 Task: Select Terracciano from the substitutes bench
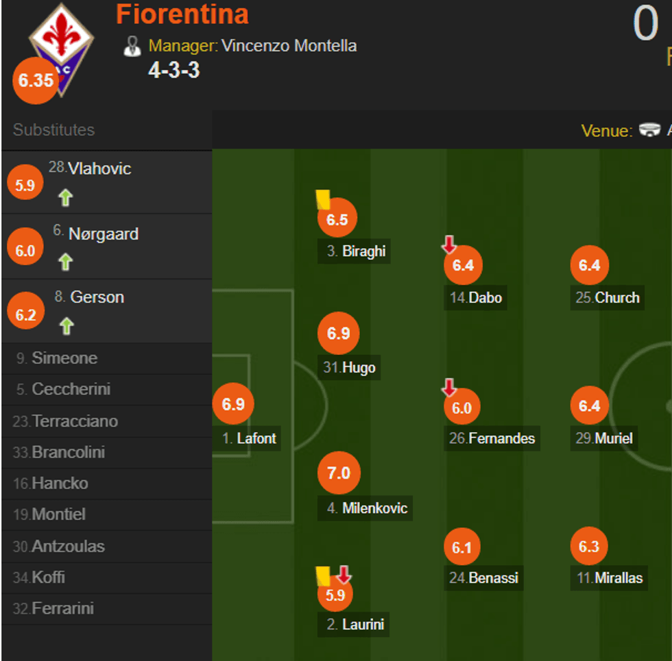(x=74, y=421)
